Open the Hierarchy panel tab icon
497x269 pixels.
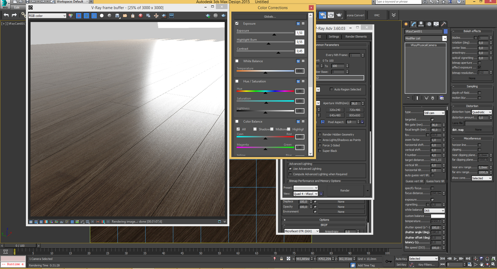pyautogui.click(x=421, y=24)
